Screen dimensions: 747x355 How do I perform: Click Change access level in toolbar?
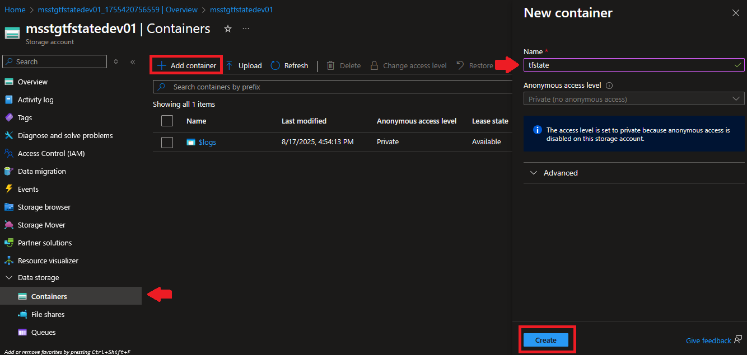pos(408,65)
